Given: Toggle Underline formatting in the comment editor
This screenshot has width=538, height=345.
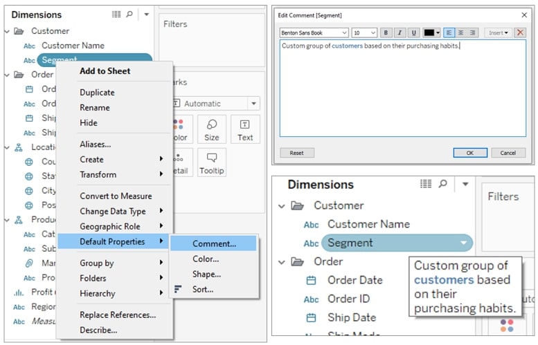Looking at the screenshot, I should click(x=414, y=32).
